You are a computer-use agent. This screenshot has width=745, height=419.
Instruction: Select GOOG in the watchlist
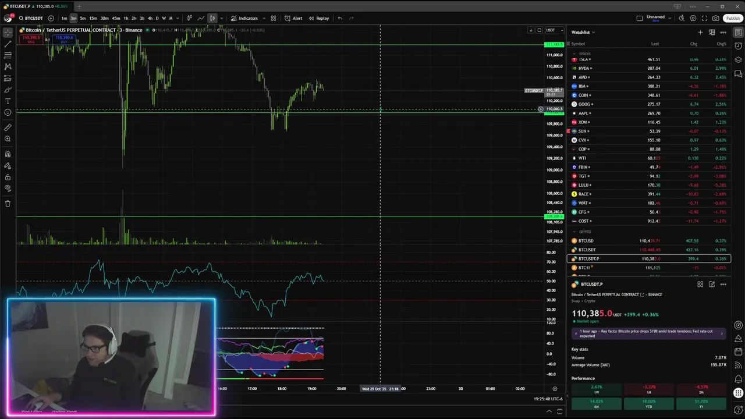tap(648, 104)
